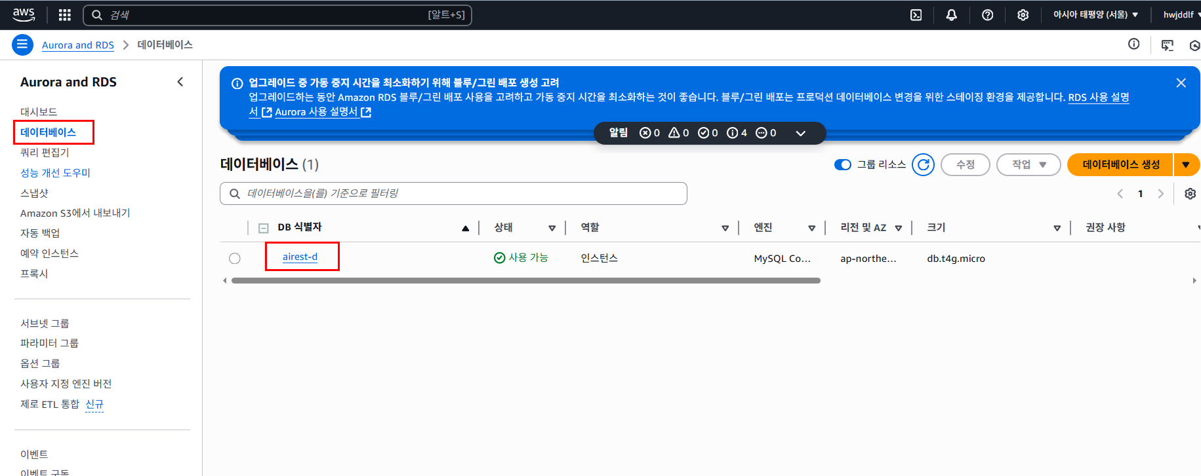Open the create database split-button arrow

coord(1186,164)
